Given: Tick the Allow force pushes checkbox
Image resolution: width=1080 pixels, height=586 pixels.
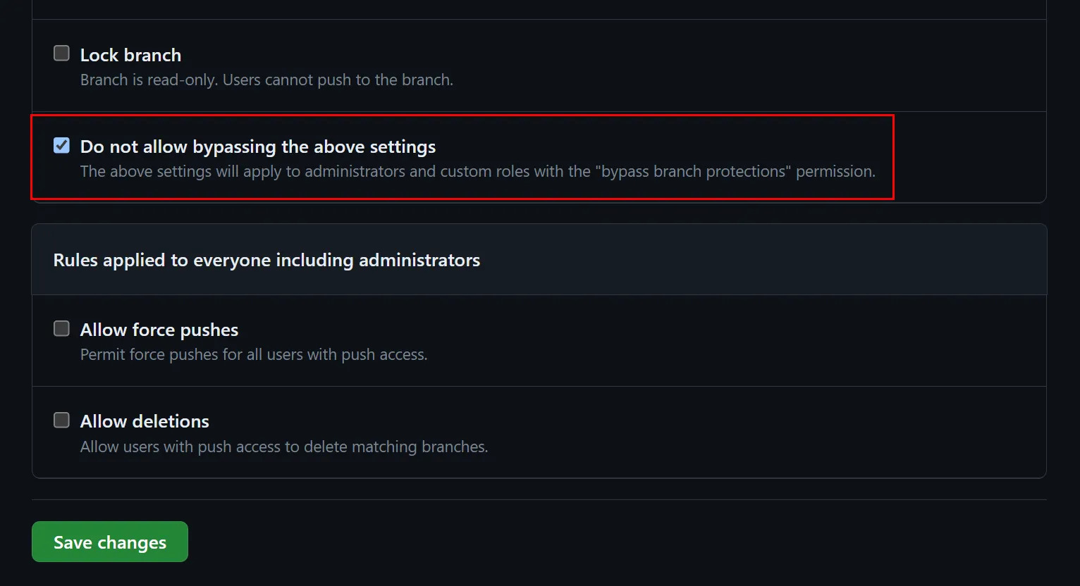Looking at the screenshot, I should click(62, 329).
